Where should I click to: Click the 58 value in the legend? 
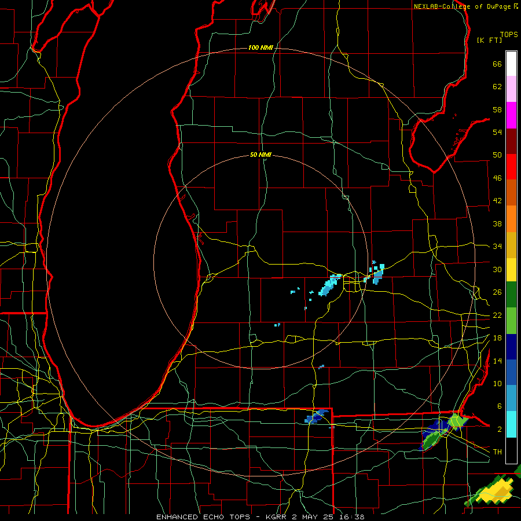(497, 109)
